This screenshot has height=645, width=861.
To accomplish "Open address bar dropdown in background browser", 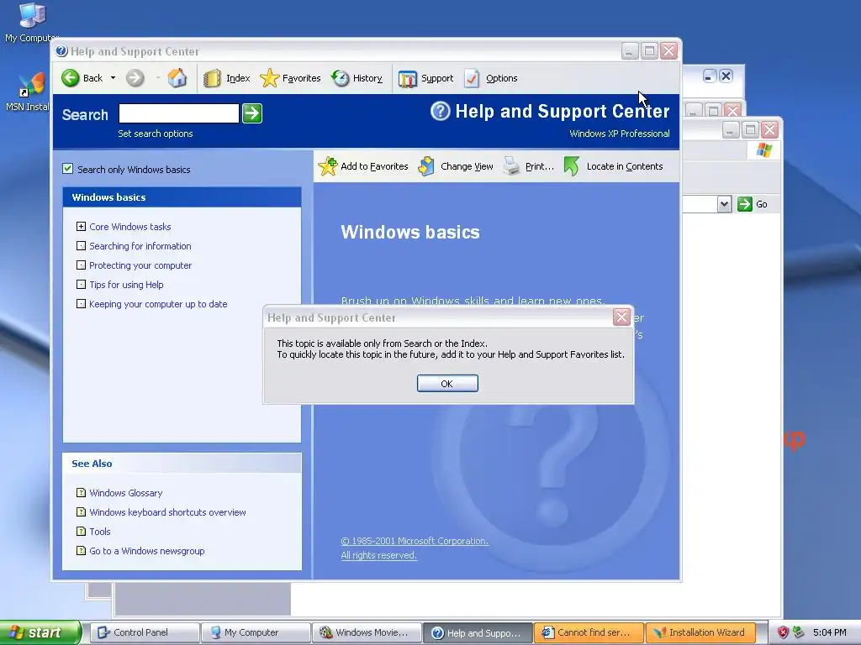I will click(724, 204).
